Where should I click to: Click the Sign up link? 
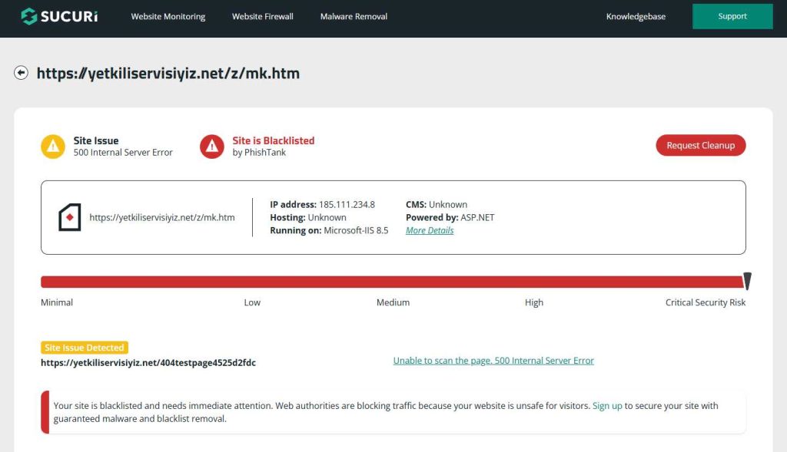(x=607, y=405)
